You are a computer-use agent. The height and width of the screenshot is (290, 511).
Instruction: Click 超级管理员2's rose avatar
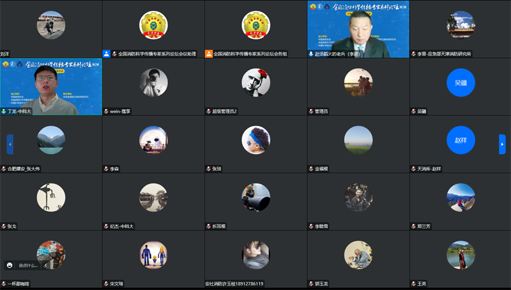pyautogui.click(x=256, y=83)
